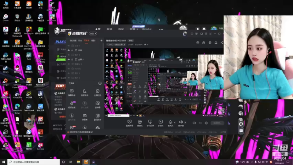Open Microsoft Edge desktop shortcut
Image resolution: width=293 pixels, height=165 pixels.
click(x=17, y=109)
